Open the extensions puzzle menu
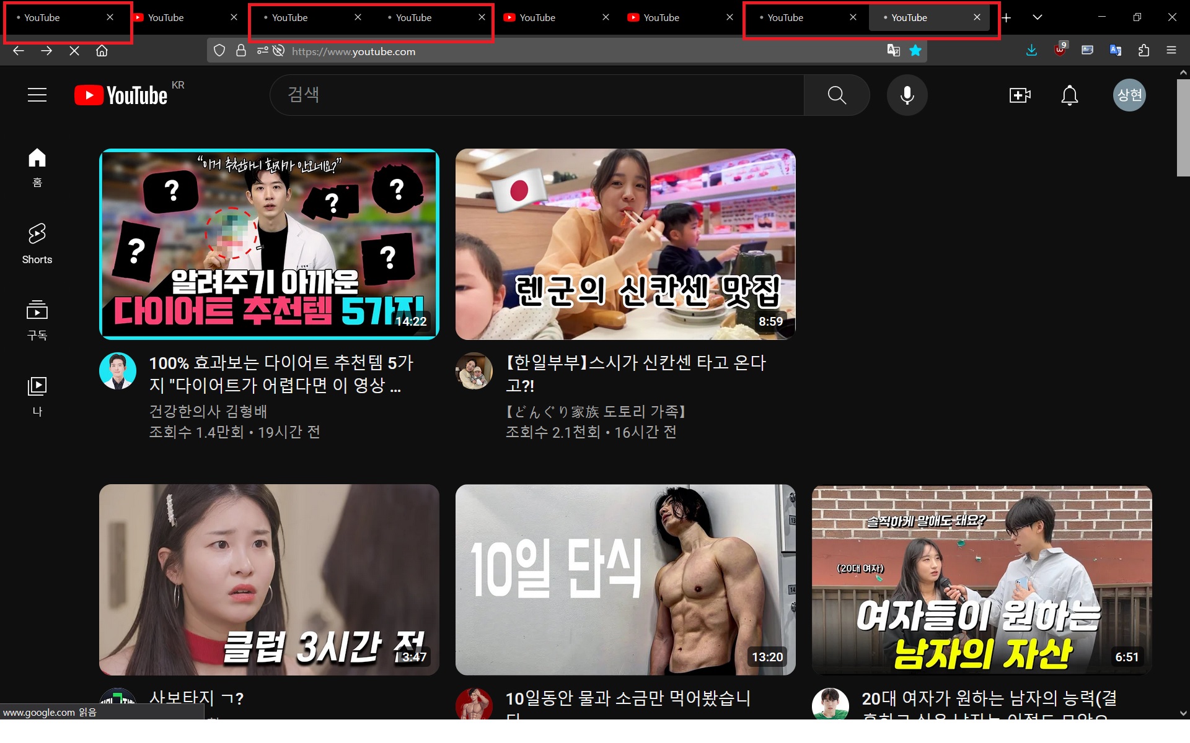The image size is (1190, 743). pos(1144,51)
